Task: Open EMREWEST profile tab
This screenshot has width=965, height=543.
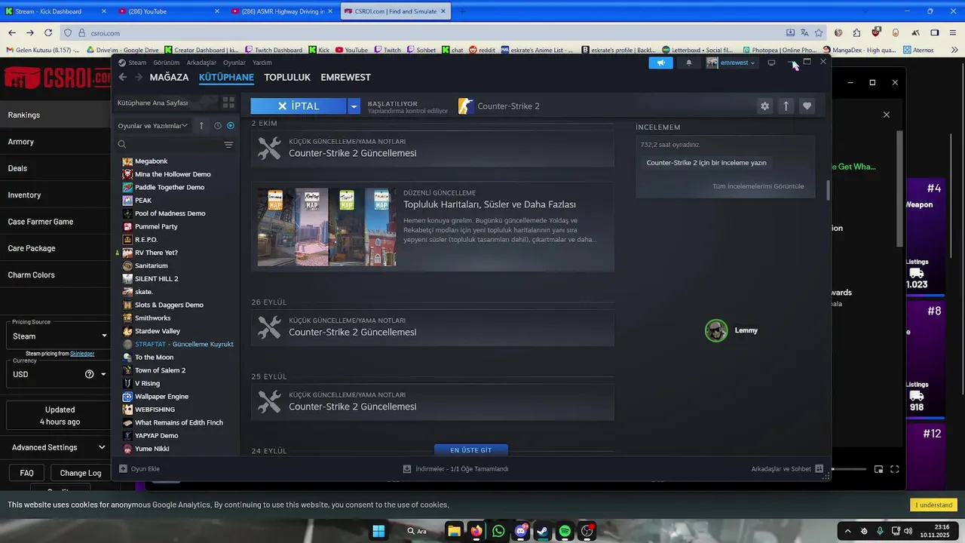Action: point(345,77)
